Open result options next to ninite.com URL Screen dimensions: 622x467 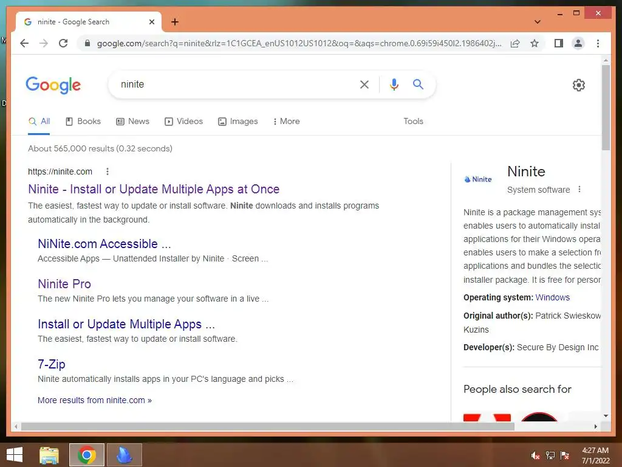tap(107, 171)
